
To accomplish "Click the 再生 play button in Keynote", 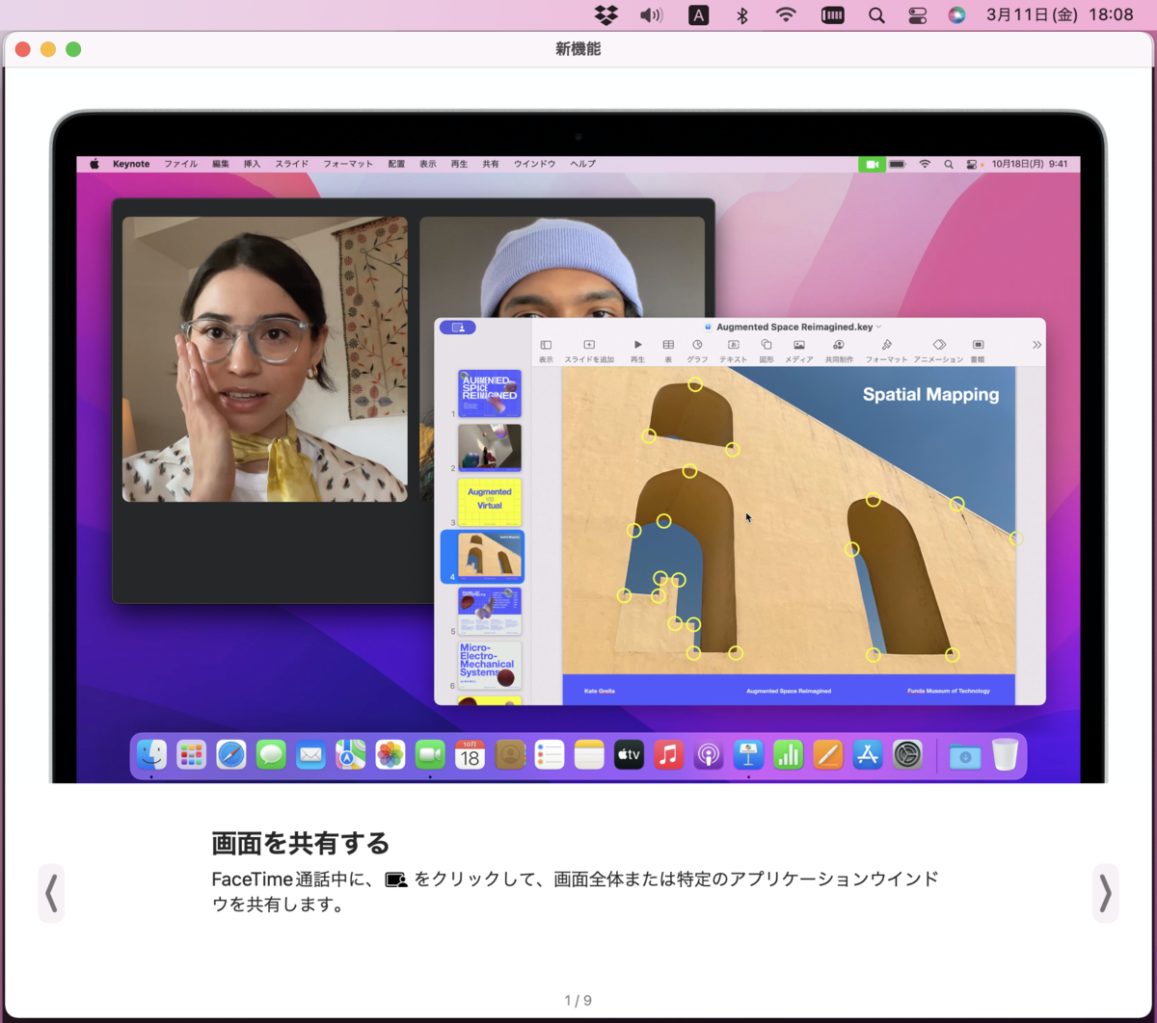I will pos(636,344).
